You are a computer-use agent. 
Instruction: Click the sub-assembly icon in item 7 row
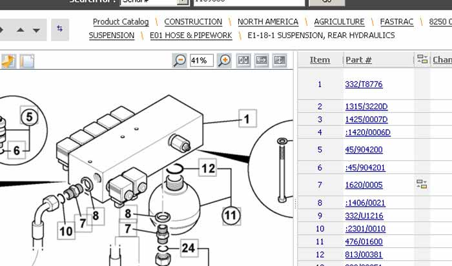[422, 185]
